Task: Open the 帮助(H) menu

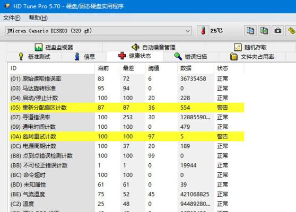Action: tap(38, 18)
